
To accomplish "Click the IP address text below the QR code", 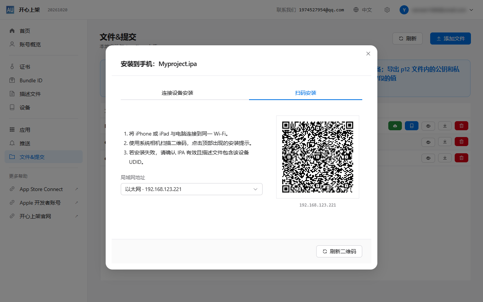I will click(318, 205).
